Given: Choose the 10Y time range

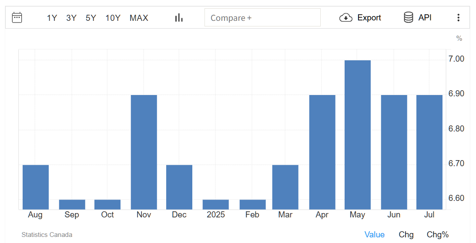Looking at the screenshot, I should (113, 18).
